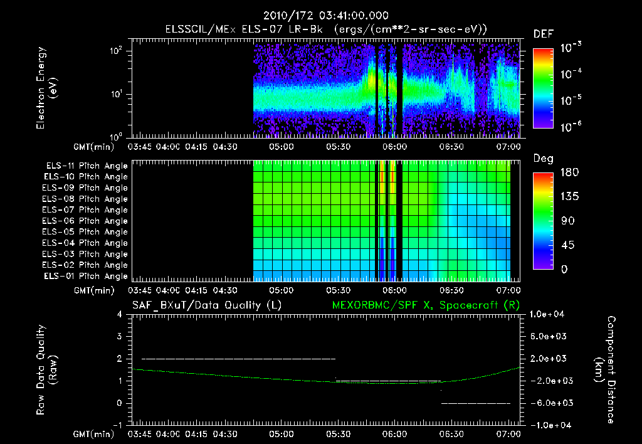Click '07:00' time tick below bottom panel

coord(508,434)
